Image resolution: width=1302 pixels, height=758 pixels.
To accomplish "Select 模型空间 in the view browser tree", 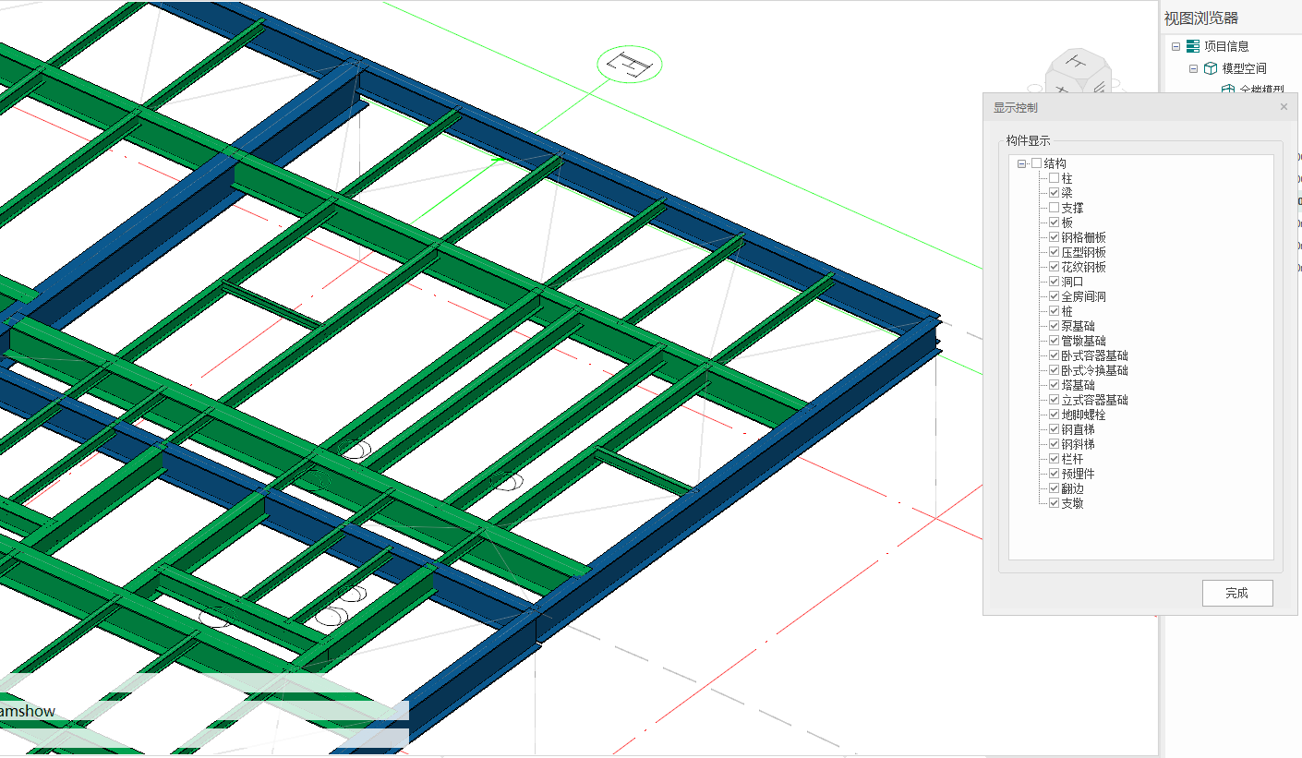I will pyautogui.click(x=1245, y=68).
